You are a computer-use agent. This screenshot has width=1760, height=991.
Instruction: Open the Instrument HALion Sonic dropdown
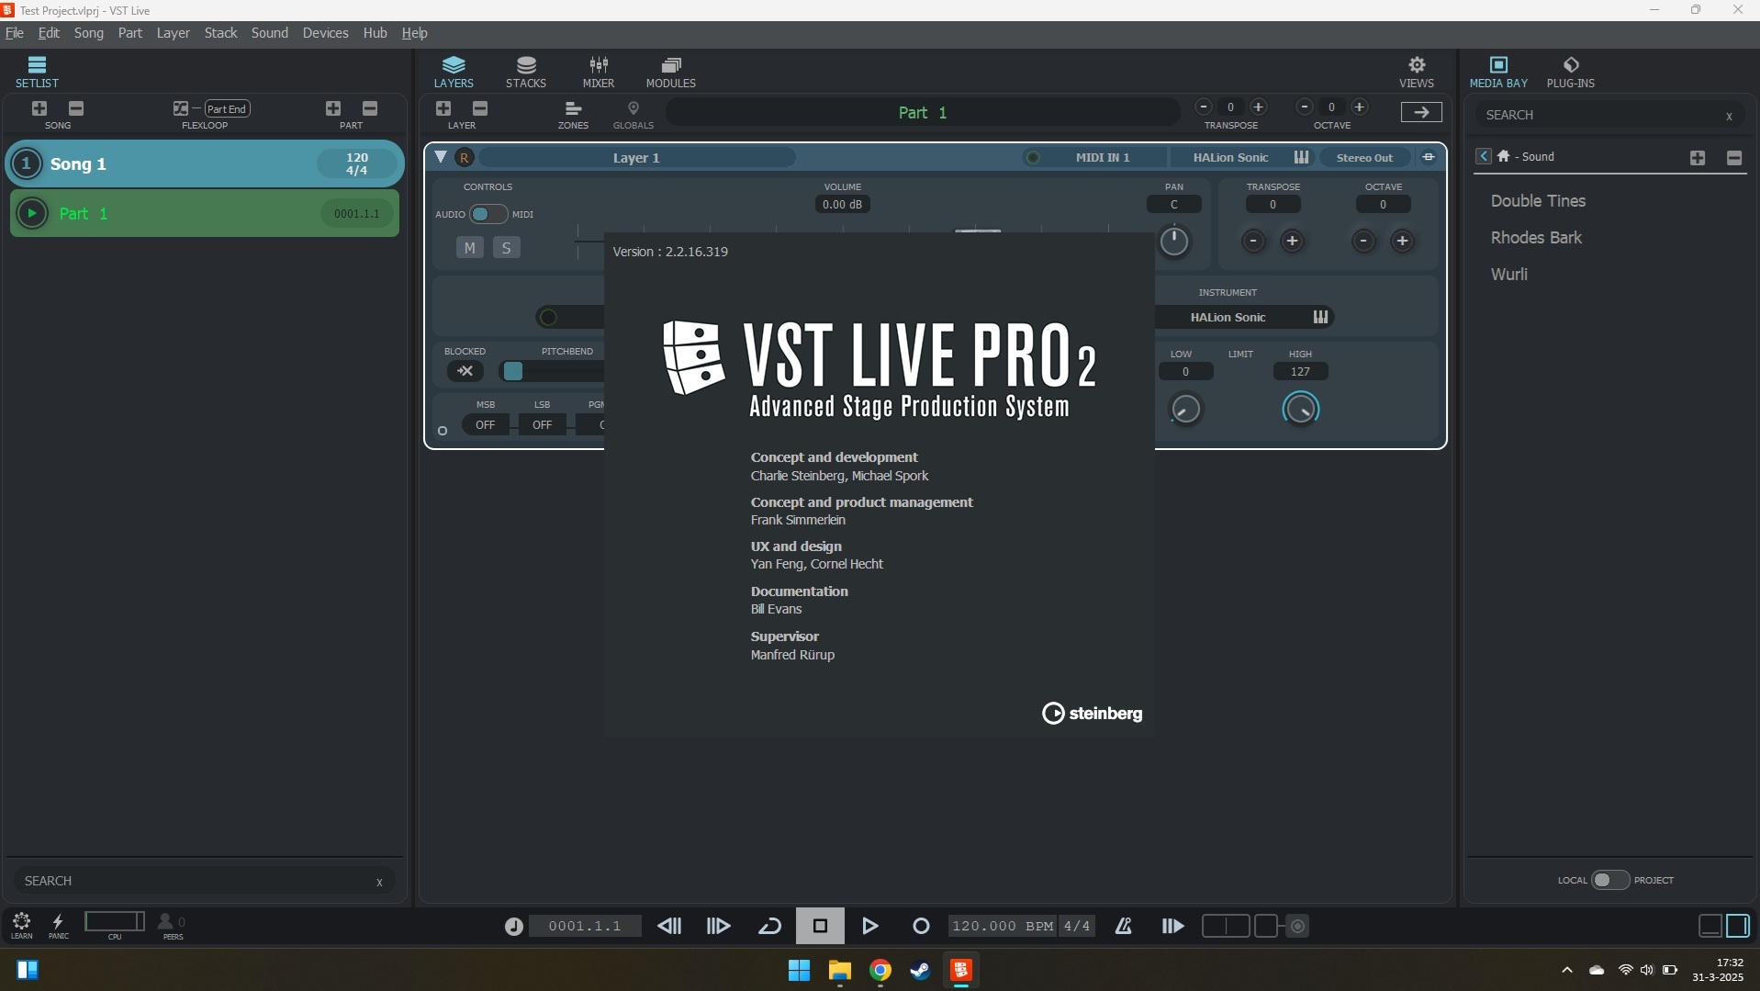coord(1228,317)
